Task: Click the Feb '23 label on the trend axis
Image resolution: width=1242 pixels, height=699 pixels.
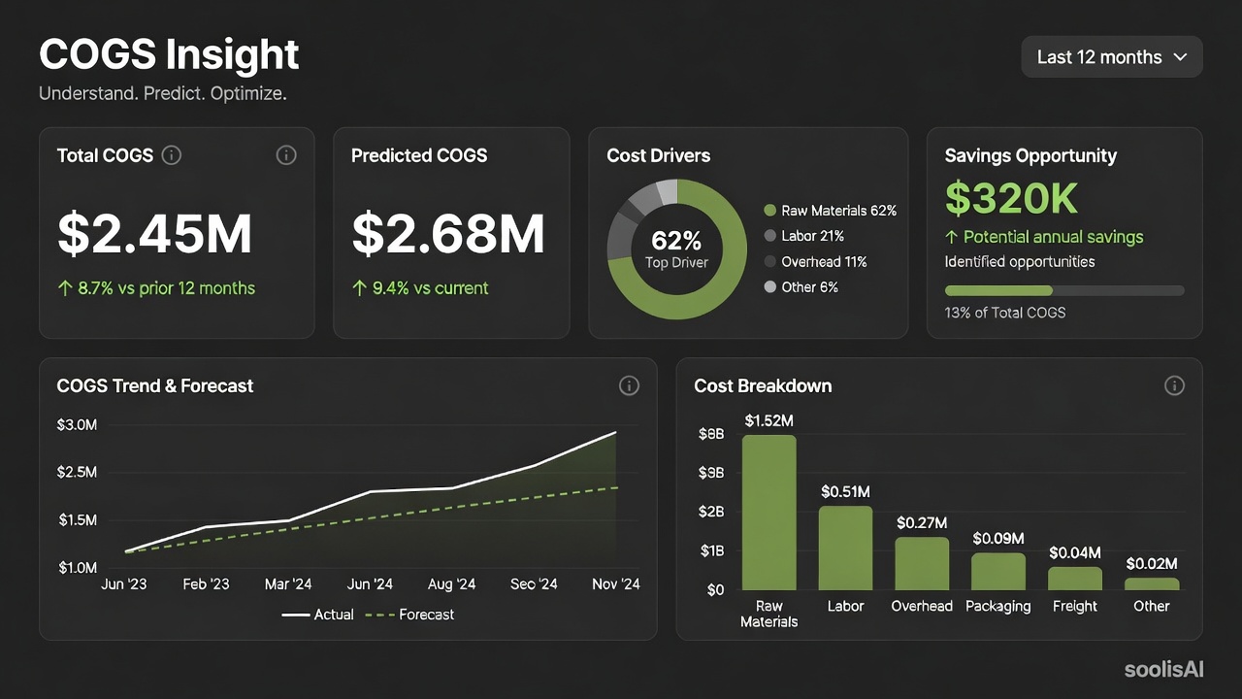Action: click(x=207, y=584)
